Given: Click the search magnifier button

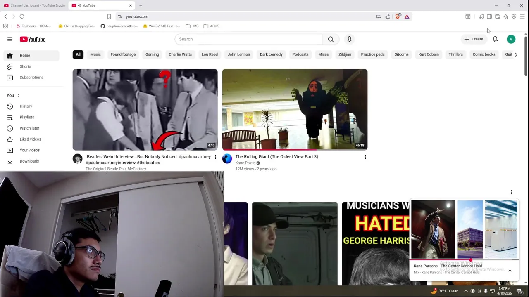Looking at the screenshot, I should click(331, 39).
